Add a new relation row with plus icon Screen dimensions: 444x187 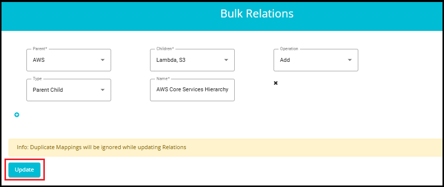pos(17,115)
